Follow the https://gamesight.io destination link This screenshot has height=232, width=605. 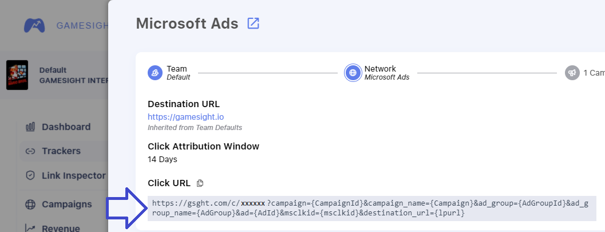pyautogui.click(x=185, y=117)
